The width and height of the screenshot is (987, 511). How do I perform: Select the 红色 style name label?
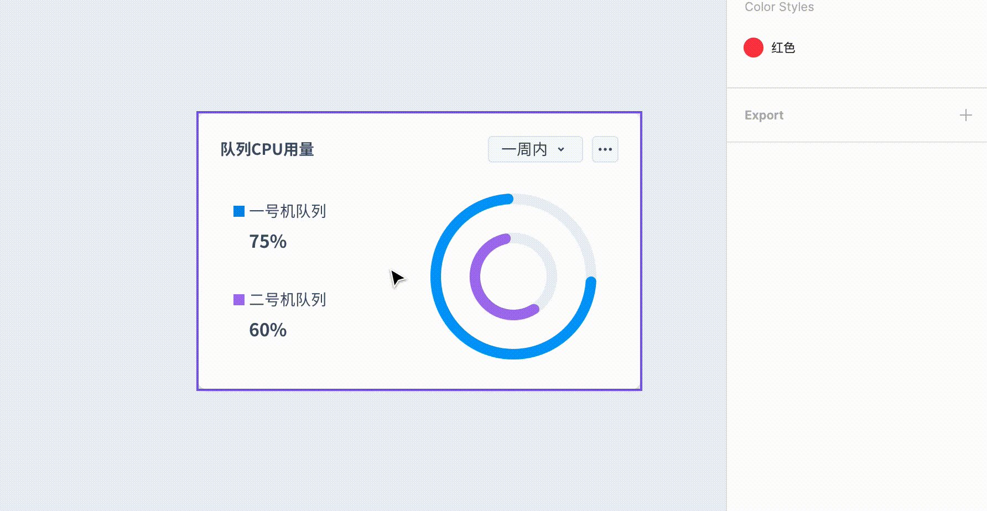(x=783, y=48)
